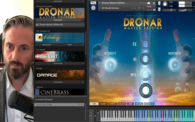This screenshot has height=122, width=195.
Task: Adjust the volume slider at the header's right
Action: click(185, 10)
